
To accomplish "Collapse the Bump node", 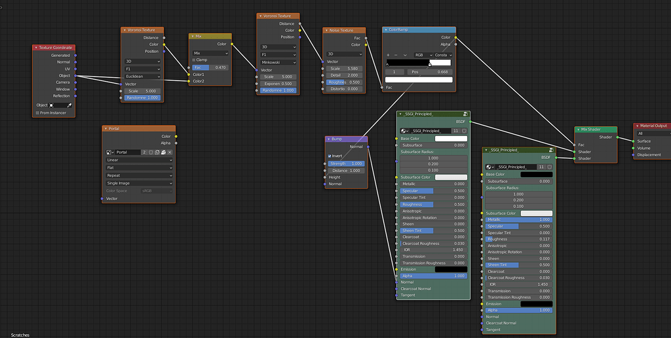I will (329, 139).
